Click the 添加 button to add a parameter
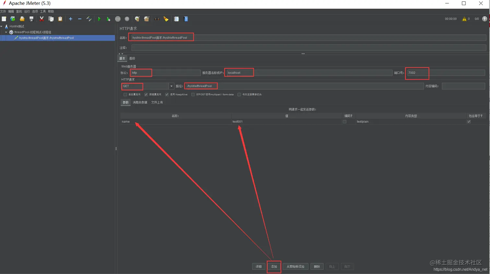This screenshot has width=490, height=274. coord(274,267)
